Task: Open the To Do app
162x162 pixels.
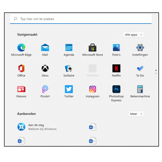Action: (140, 71)
